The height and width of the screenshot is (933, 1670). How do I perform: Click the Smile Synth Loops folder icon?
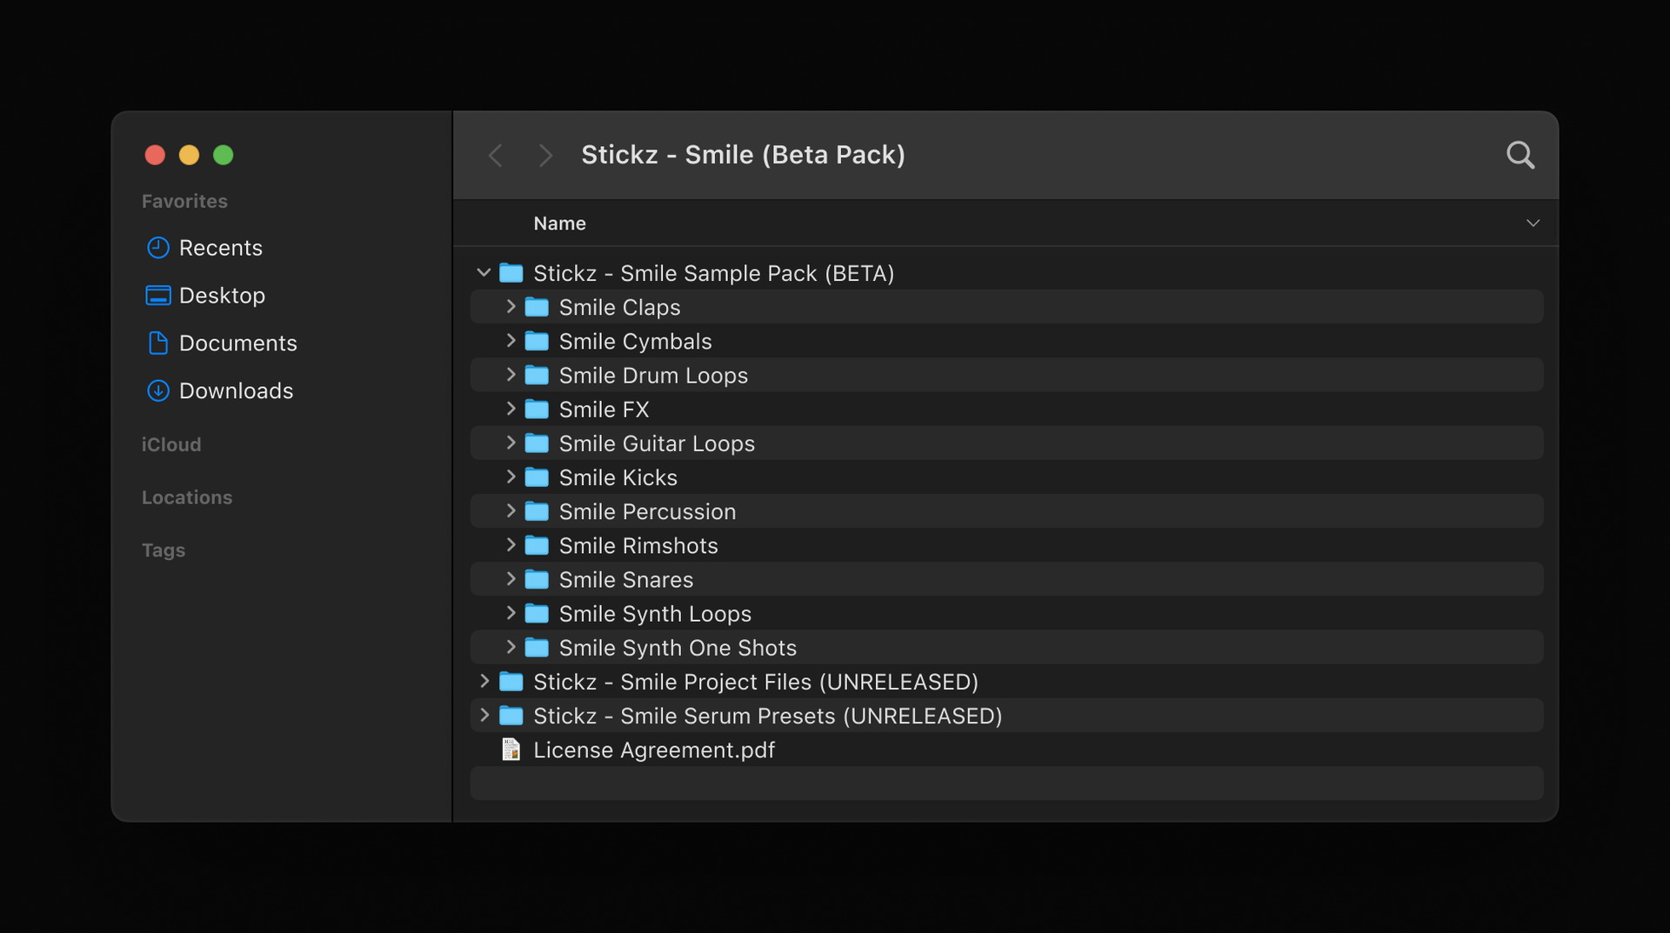[537, 613]
